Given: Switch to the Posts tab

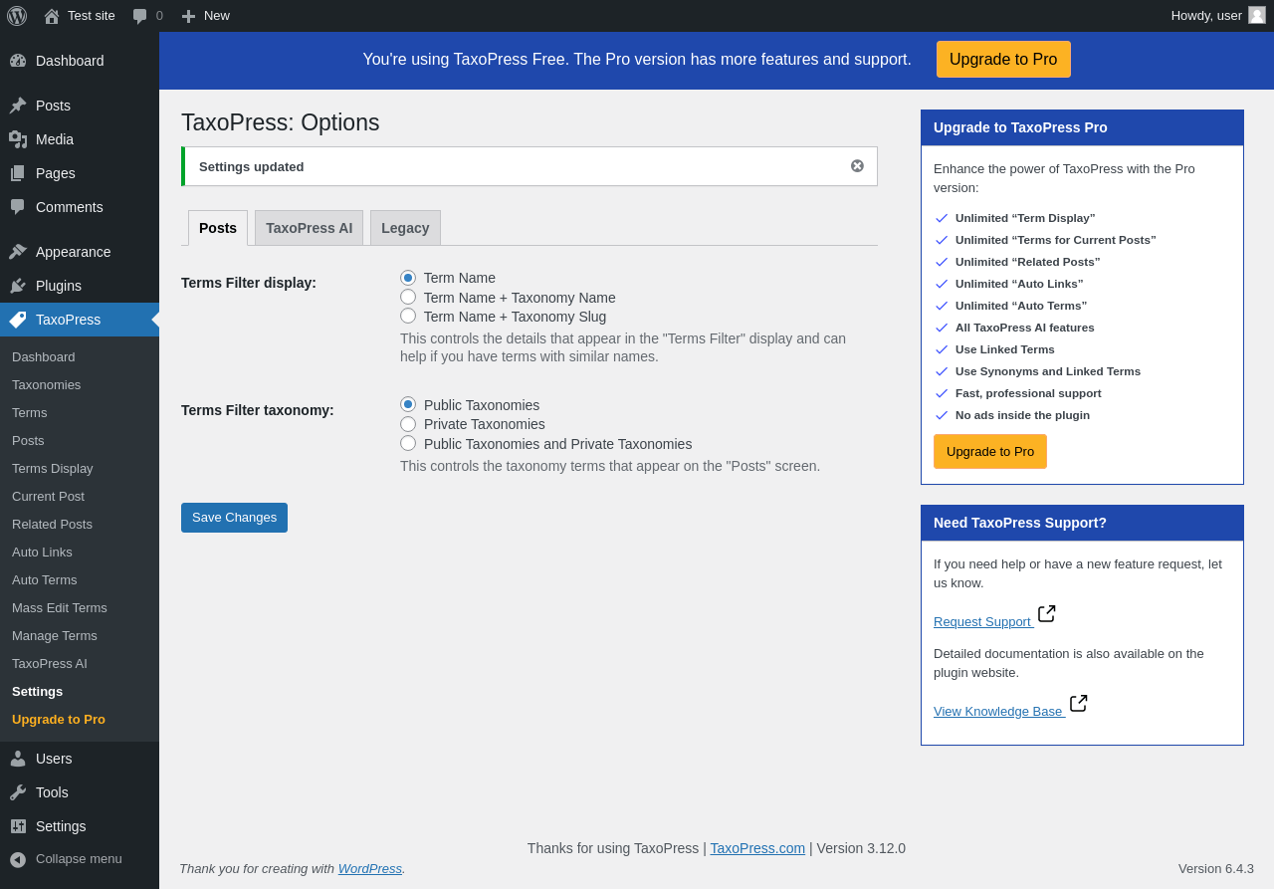Looking at the screenshot, I should click(218, 228).
